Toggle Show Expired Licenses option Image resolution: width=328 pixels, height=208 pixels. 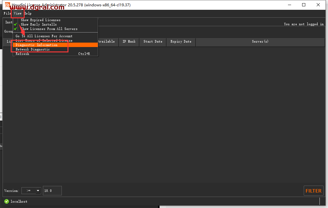point(56,20)
